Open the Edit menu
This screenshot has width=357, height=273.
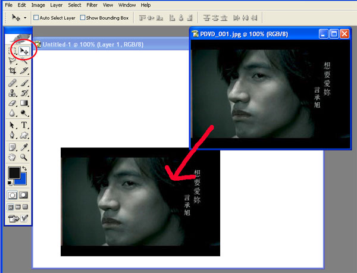point(21,5)
